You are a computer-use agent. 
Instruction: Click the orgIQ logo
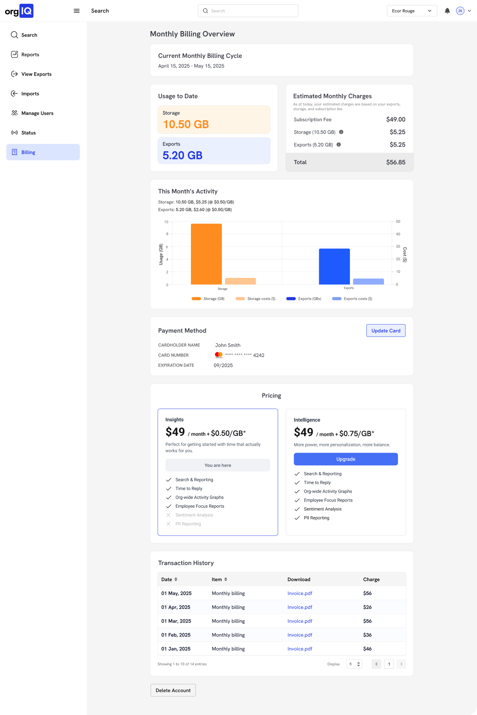tap(19, 11)
